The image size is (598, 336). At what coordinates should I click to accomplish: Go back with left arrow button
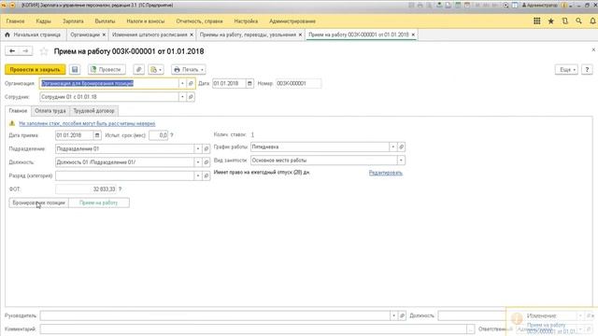tap(12, 51)
